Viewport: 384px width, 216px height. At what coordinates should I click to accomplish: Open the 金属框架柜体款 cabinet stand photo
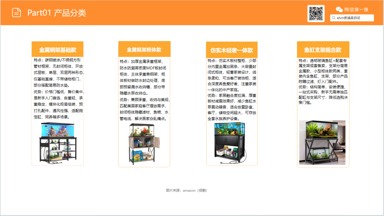[x=144, y=144]
